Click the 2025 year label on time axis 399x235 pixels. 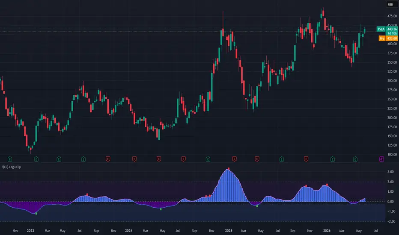coord(229,231)
